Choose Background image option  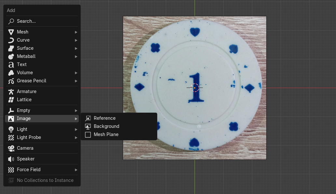106,126
